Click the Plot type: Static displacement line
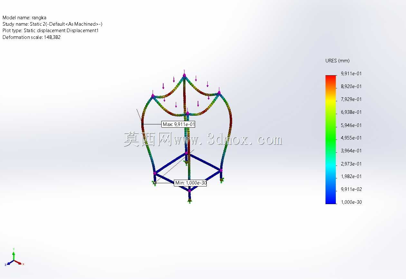 [50, 31]
